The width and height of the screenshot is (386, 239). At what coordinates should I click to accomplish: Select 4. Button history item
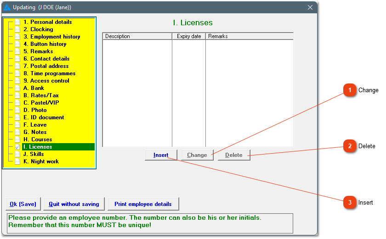(x=45, y=44)
